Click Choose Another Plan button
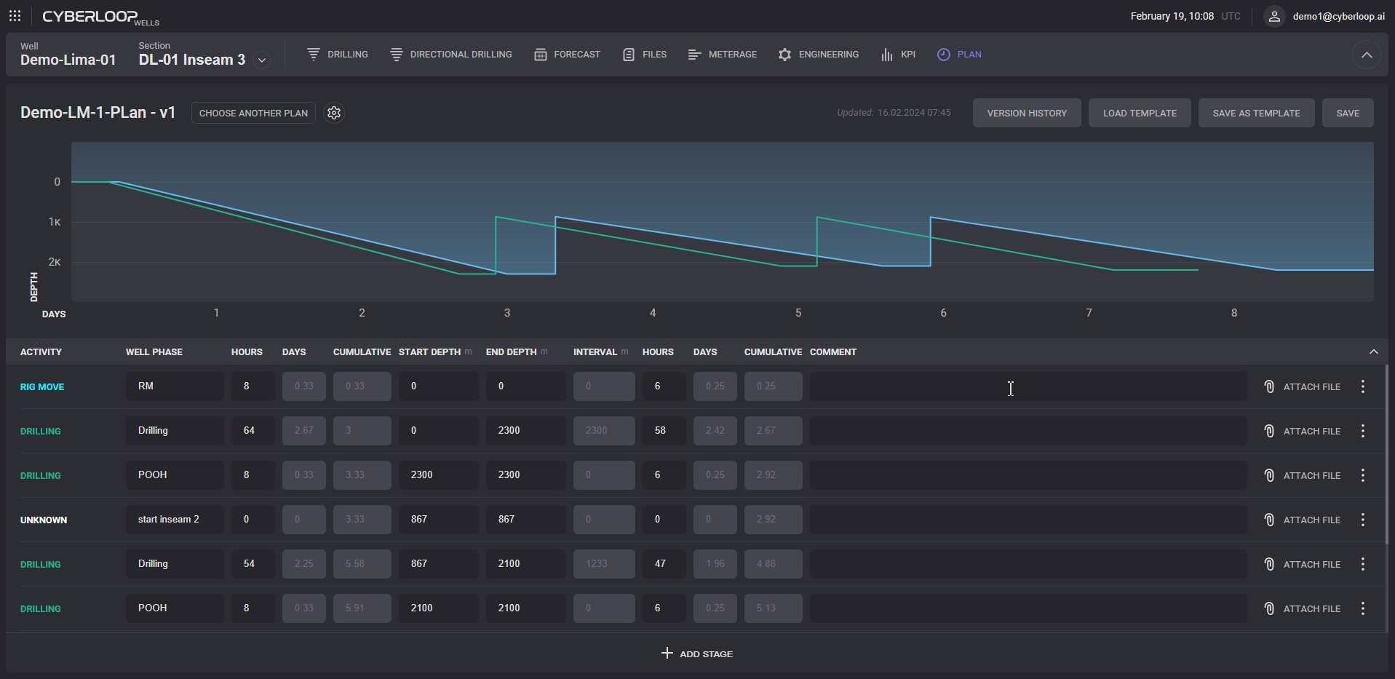Viewport: 1395px width, 679px height. tap(253, 113)
